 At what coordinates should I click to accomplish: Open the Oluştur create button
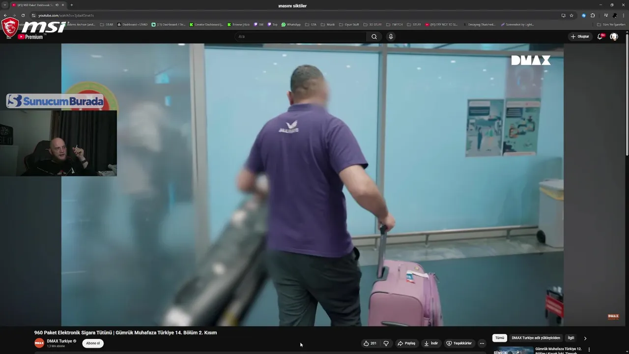point(580,36)
